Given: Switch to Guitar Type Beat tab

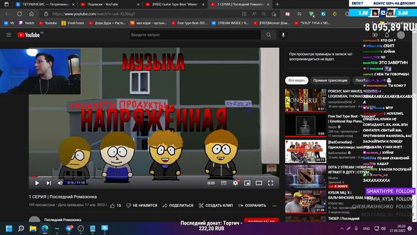Looking at the screenshot, I should pyautogui.click(x=175, y=5).
